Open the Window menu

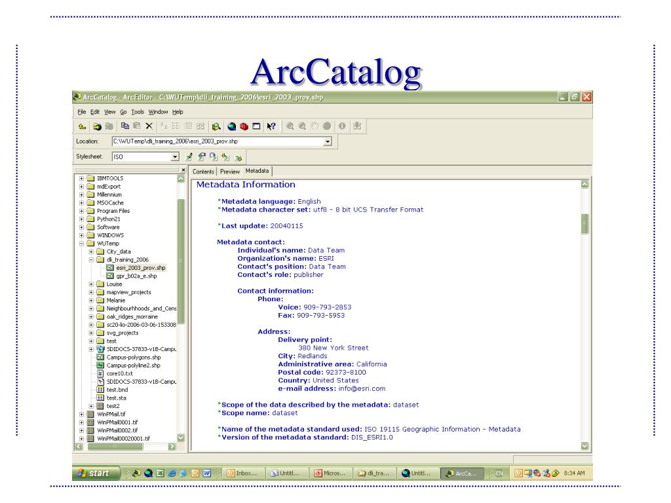[159, 112]
